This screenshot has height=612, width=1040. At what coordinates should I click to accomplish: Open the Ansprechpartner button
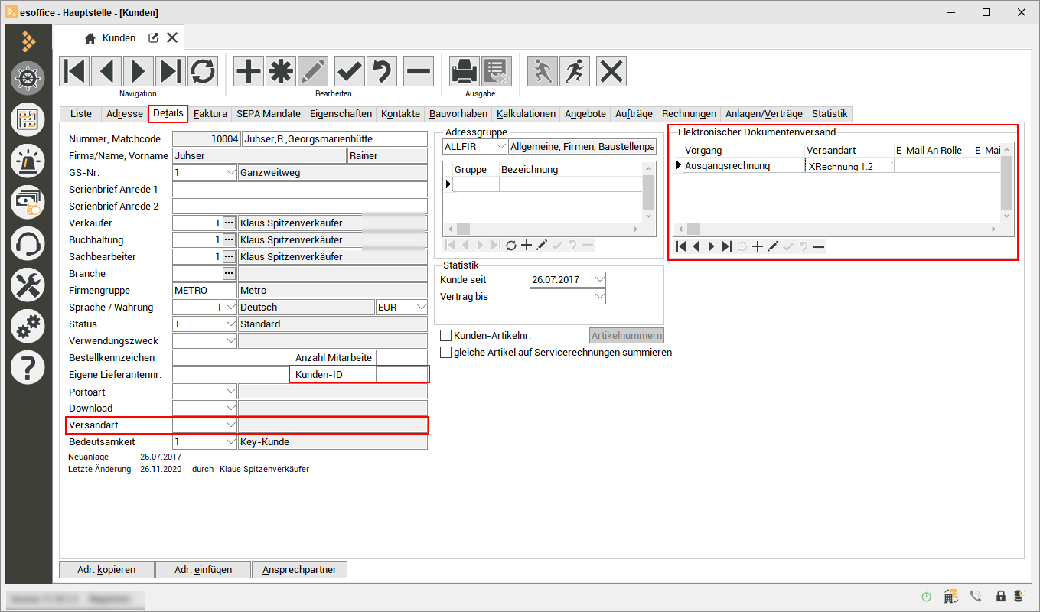(300, 569)
